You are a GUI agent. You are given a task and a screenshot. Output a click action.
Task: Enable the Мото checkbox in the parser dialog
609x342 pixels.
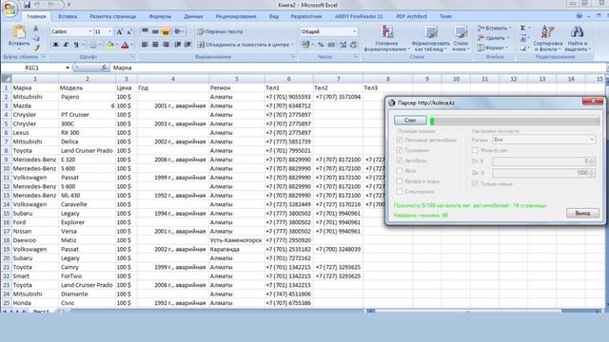point(400,171)
